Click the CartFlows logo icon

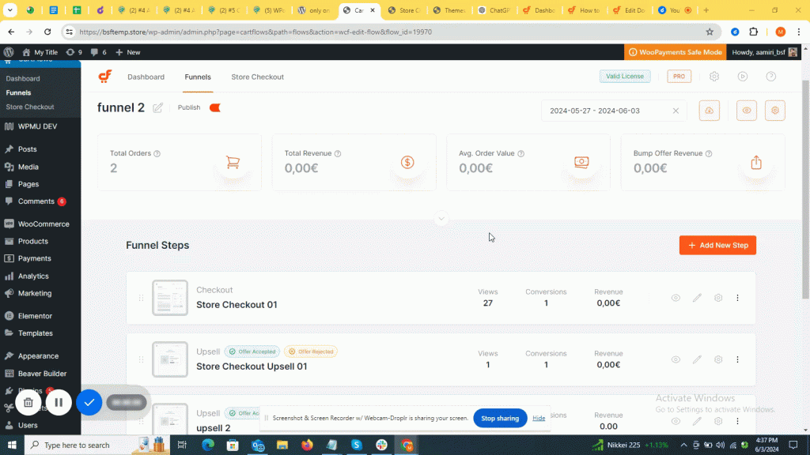105,77
